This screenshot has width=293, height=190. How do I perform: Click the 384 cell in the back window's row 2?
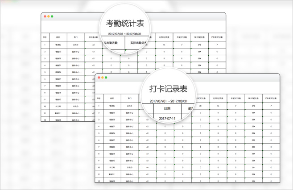[199, 52]
